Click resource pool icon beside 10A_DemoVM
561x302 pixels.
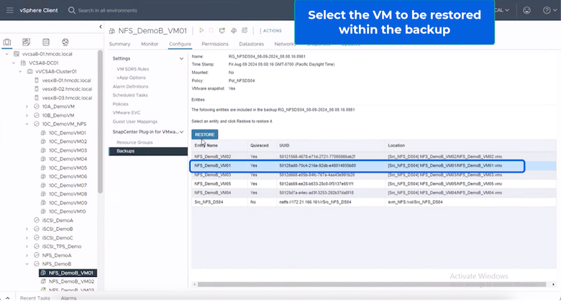37,106
